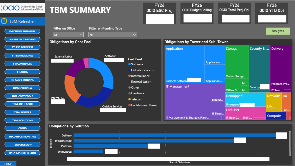
Task: Click the OCIO logo
Action: pyautogui.click(x=22, y=8)
